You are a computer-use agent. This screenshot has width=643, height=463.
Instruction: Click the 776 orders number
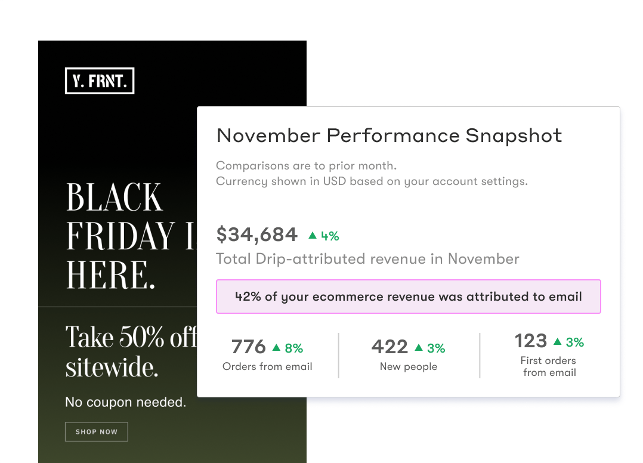tap(248, 347)
